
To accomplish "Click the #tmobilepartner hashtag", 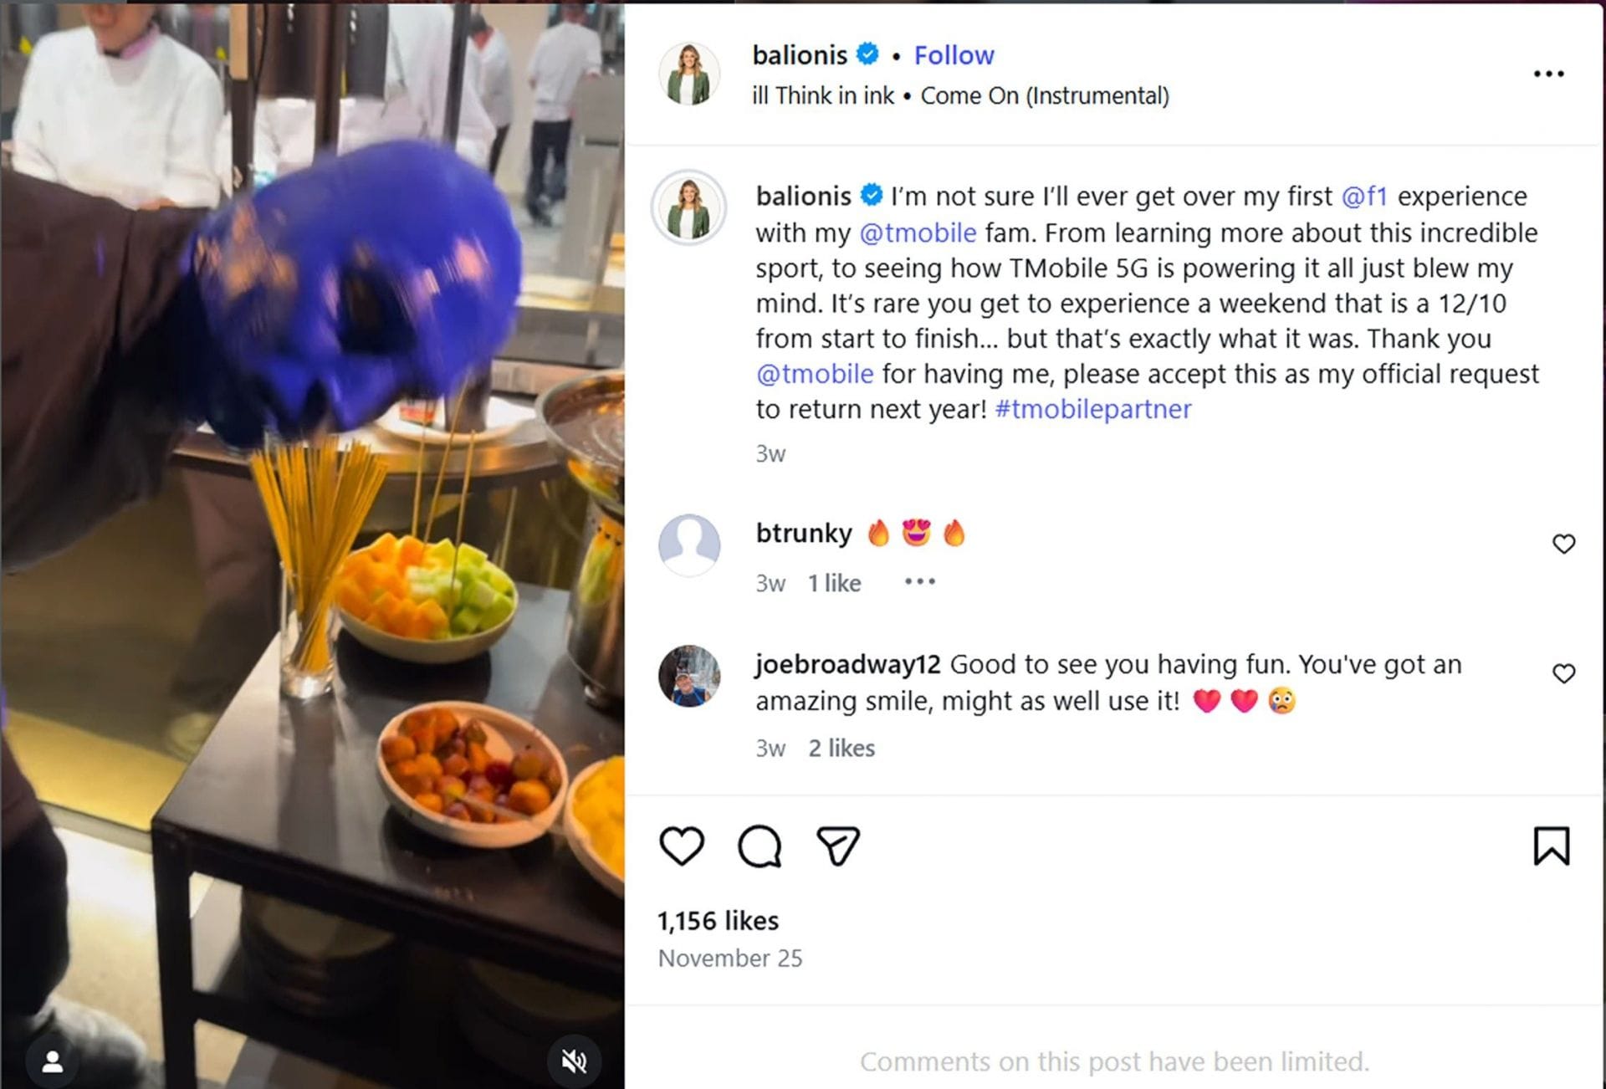I will coord(1093,409).
